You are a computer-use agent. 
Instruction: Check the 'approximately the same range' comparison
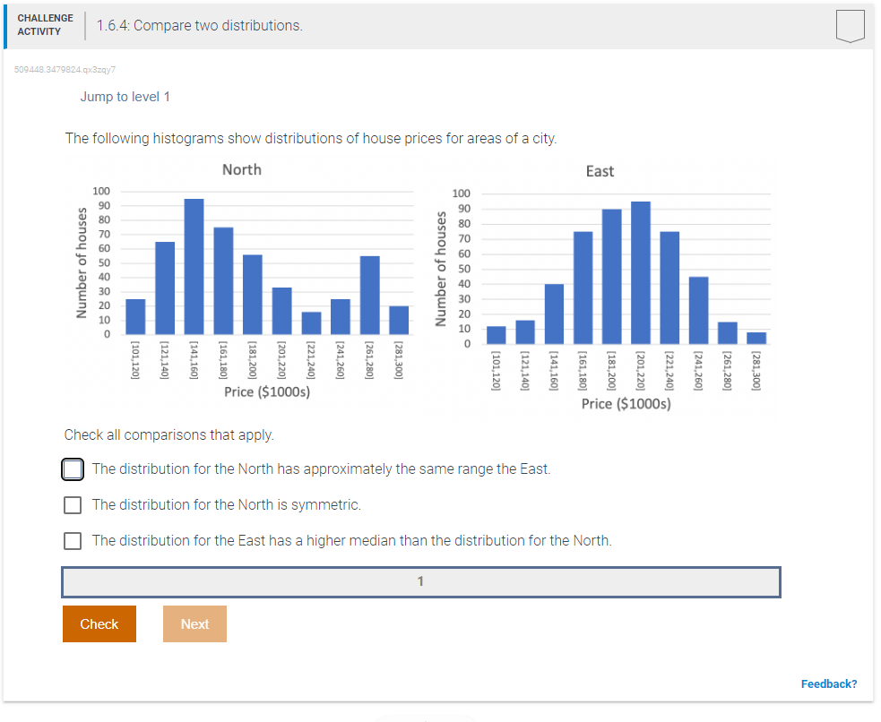click(x=72, y=468)
